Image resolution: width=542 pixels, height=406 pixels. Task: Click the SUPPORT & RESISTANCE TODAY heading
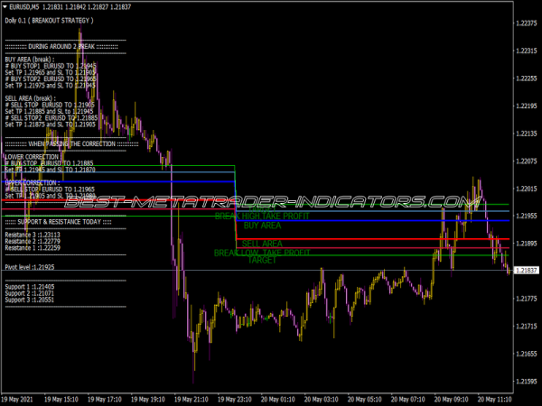58,221
